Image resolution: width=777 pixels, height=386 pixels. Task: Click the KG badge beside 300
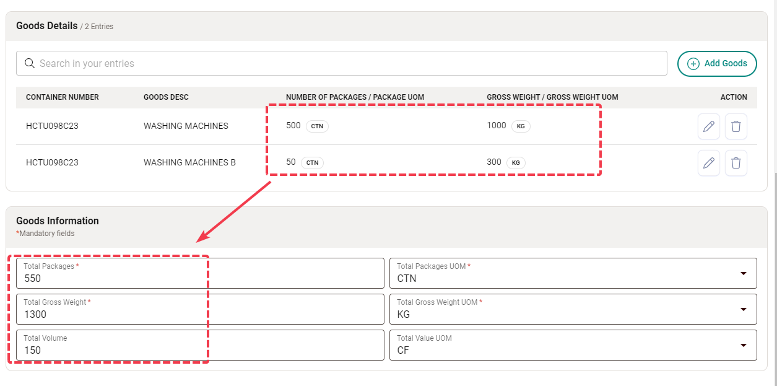[x=516, y=163]
